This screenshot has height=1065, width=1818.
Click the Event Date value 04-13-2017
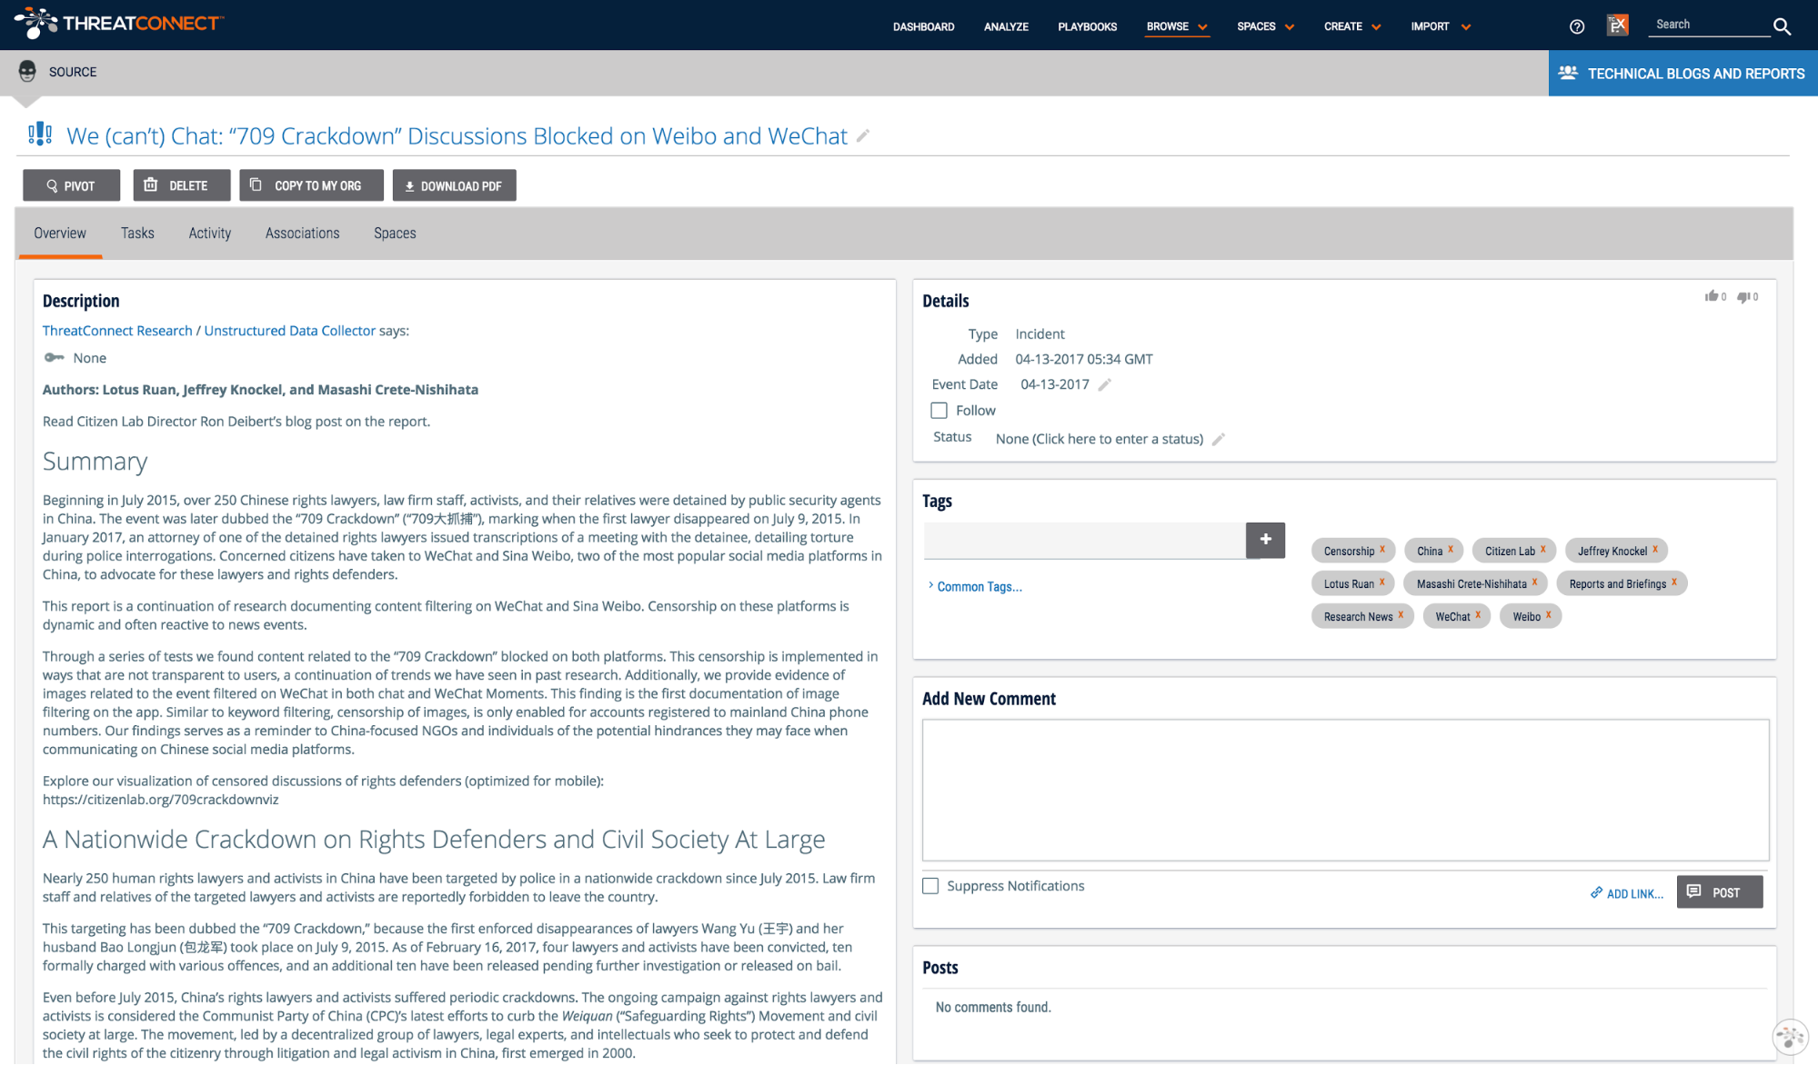click(x=1055, y=384)
